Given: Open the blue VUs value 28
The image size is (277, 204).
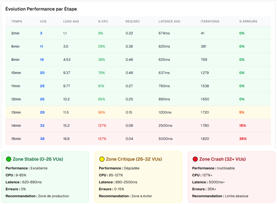Looking at the screenshot, I should (42, 112).
